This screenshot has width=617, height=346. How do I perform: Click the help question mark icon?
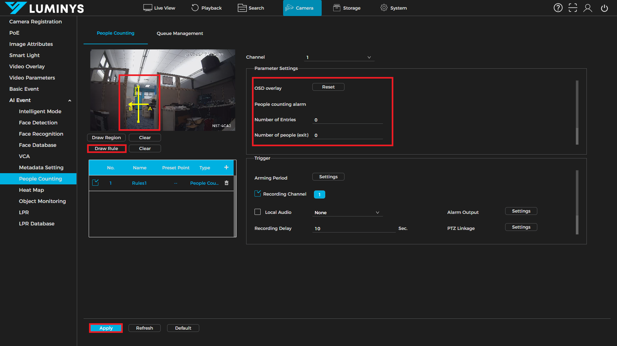(x=558, y=8)
